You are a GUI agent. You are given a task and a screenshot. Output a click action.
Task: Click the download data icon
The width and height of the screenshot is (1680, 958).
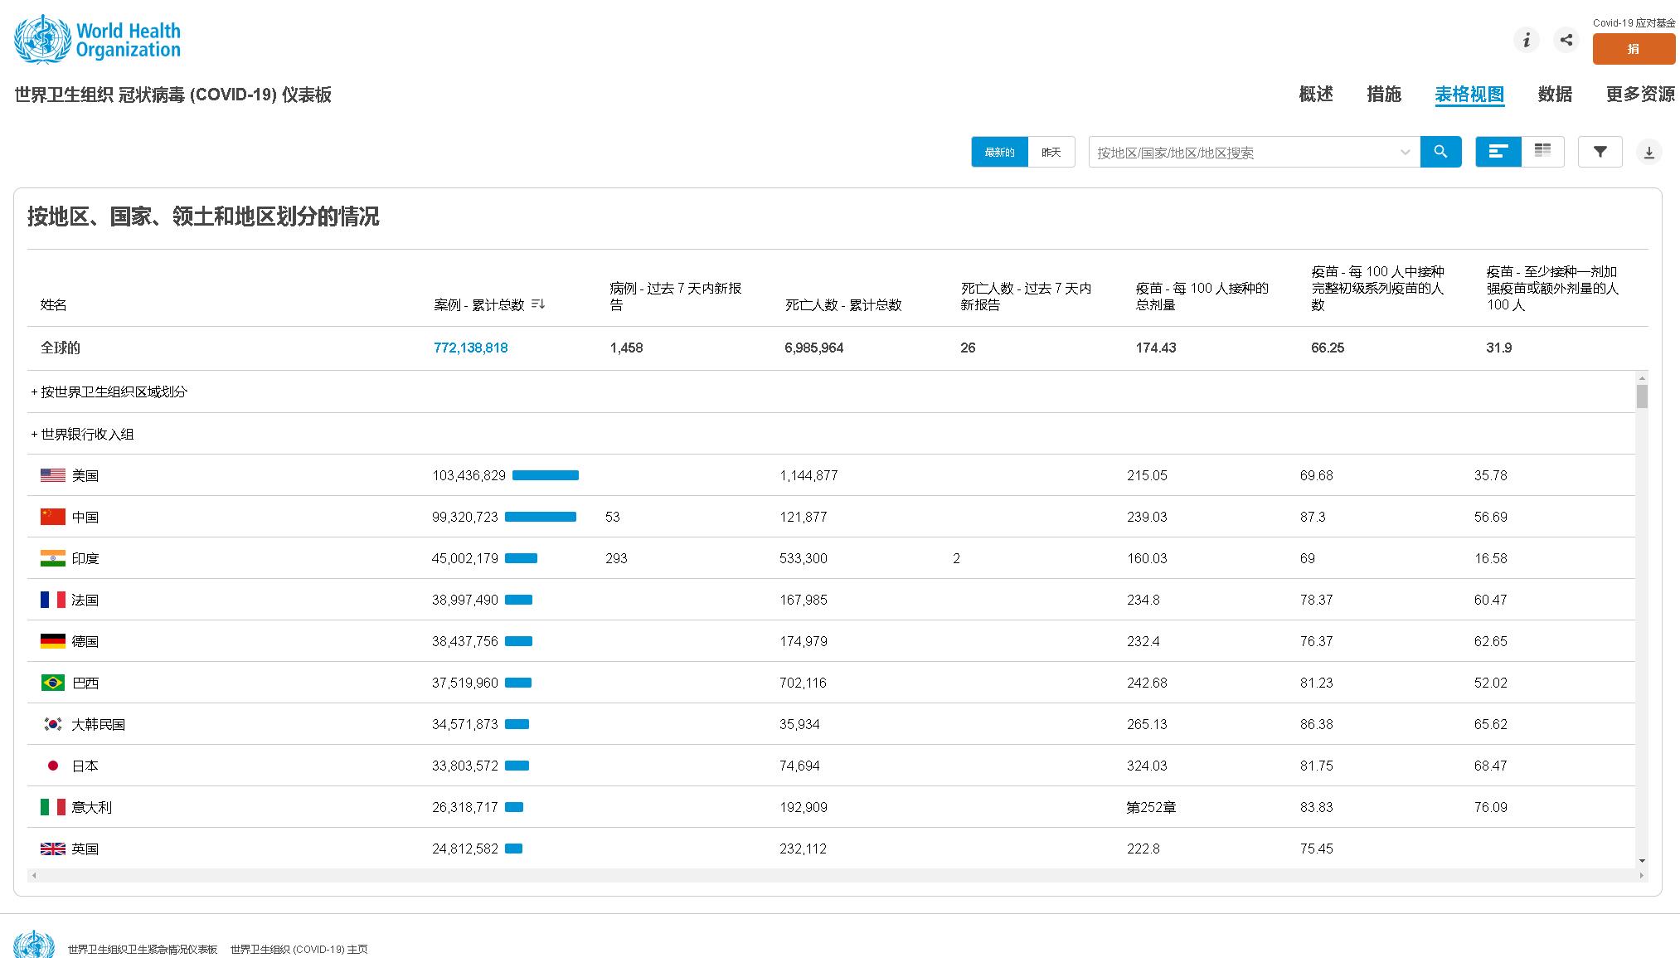(x=1648, y=153)
